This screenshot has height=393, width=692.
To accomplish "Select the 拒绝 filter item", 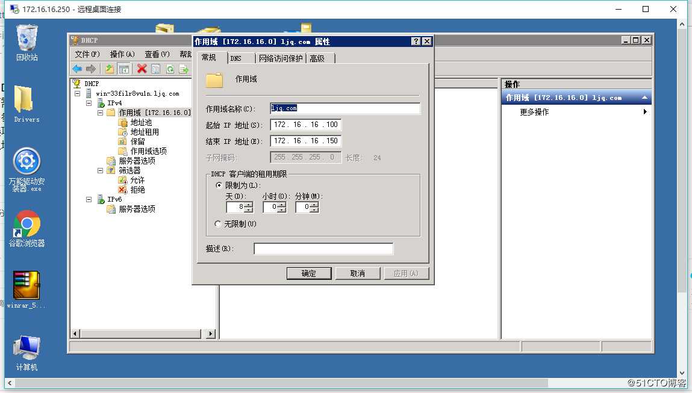I will click(x=137, y=190).
